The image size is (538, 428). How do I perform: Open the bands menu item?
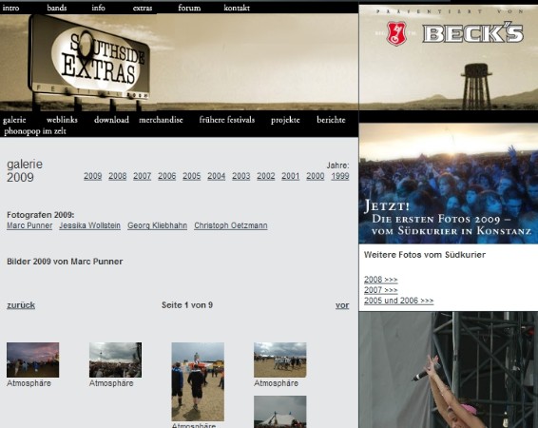[57, 8]
